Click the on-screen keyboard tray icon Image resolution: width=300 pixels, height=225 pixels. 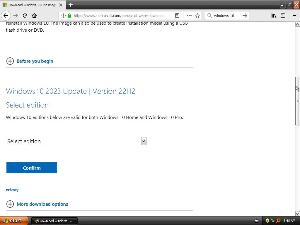pyautogui.click(x=257, y=221)
